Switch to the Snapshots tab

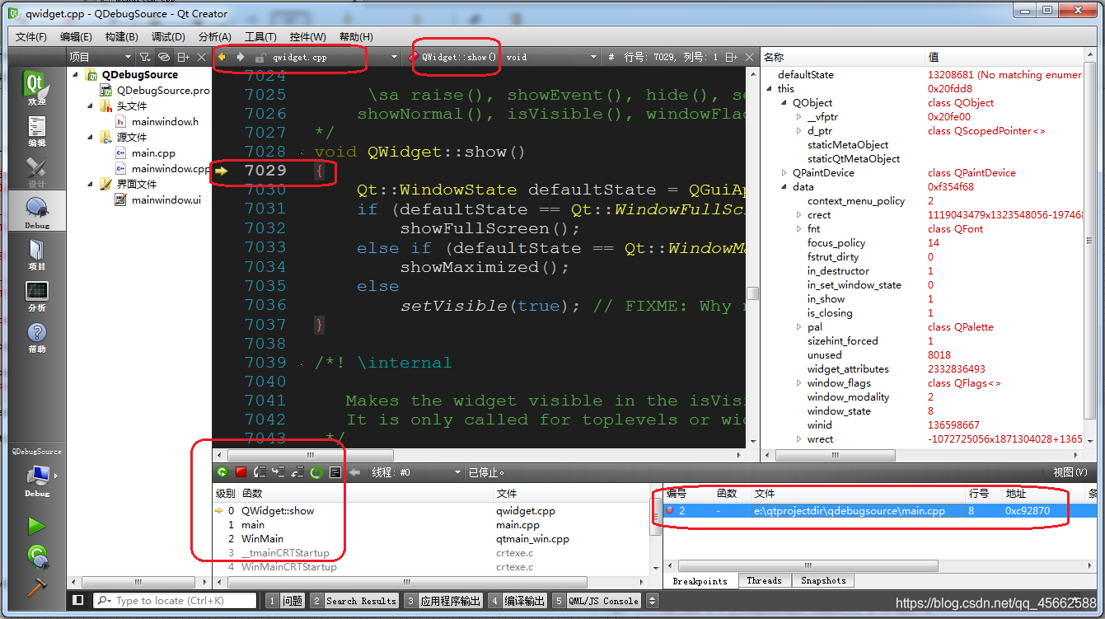pyautogui.click(x=823, y=581)
